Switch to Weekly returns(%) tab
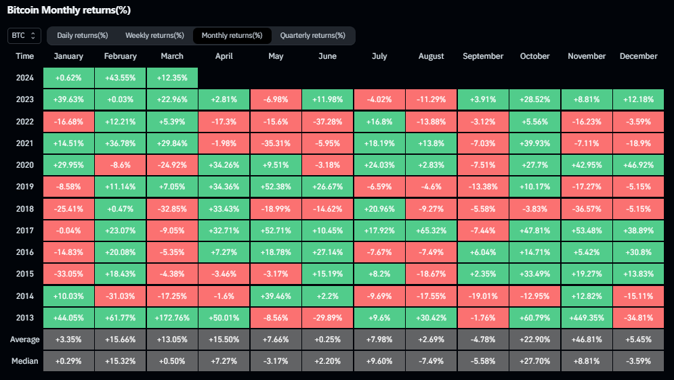Image resolution: width=674 pixels, height=380 pixels. 154,36
